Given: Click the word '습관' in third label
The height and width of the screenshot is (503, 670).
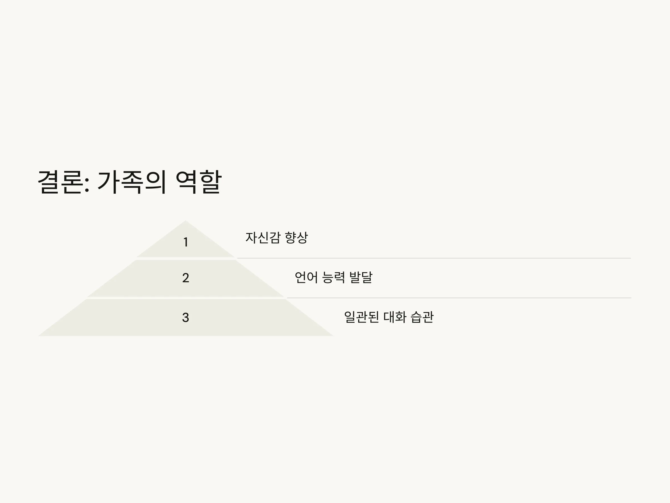Looking at the screenshot, I should [422, 317].
